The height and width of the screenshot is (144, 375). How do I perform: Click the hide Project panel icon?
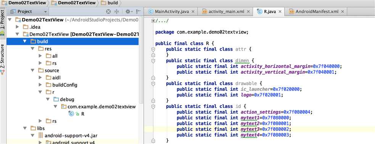coord(138,11)
